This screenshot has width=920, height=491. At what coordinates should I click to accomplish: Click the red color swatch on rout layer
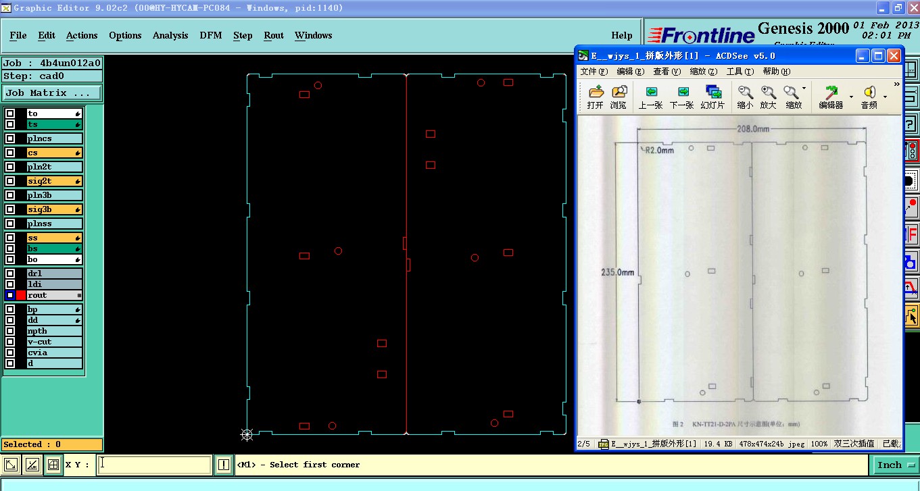[21, 295]
